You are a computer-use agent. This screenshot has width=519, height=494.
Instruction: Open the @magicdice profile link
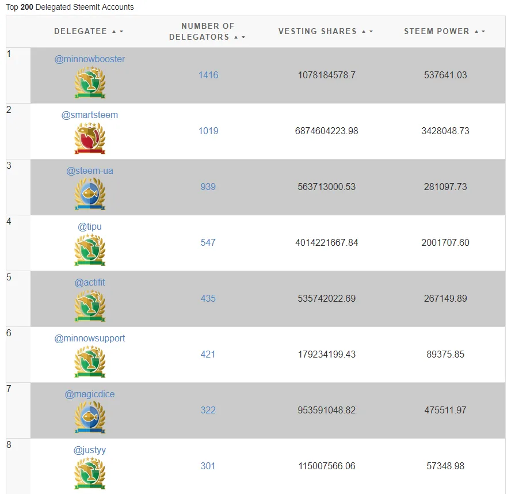(90, 394)
